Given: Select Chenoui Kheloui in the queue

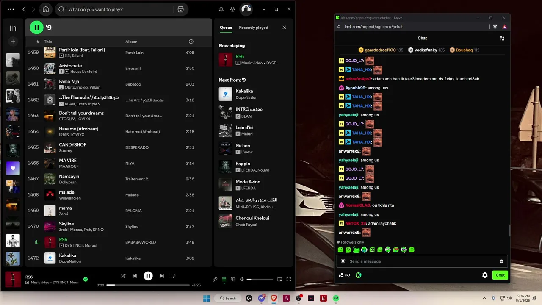Looking at the screenshot, I should 253,221.
